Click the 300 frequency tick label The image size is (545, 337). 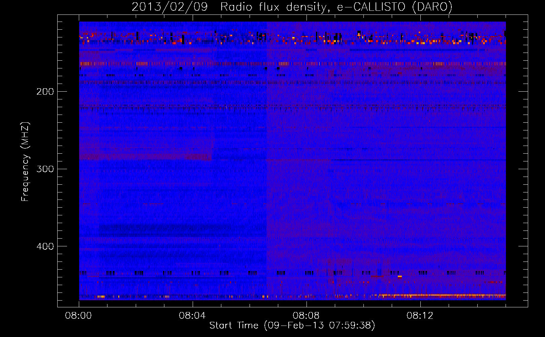pos(45,169)
